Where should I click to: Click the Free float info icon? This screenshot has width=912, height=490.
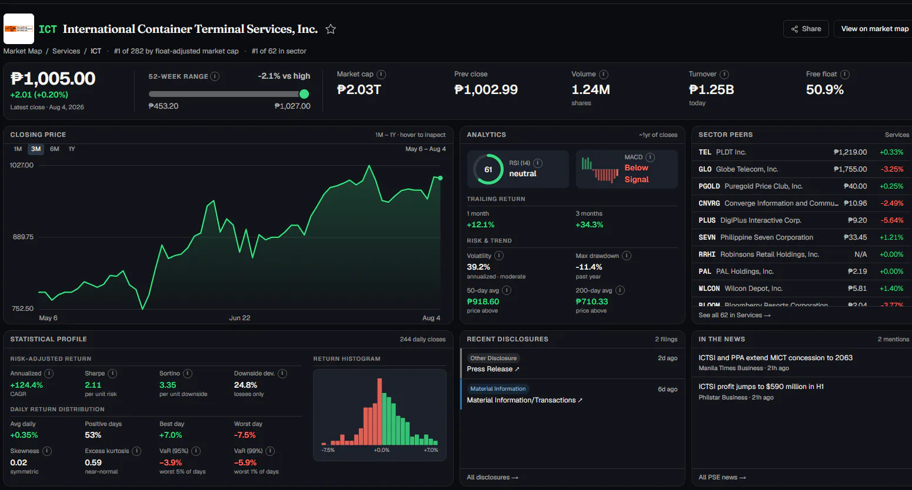[845, 74]
